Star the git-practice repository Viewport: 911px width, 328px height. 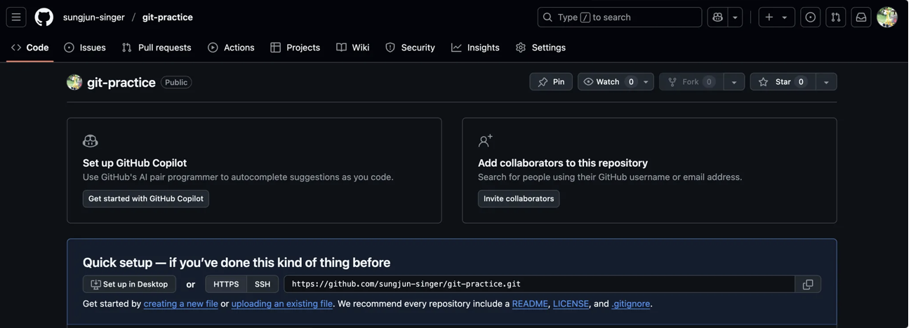[x=783, y=82]
